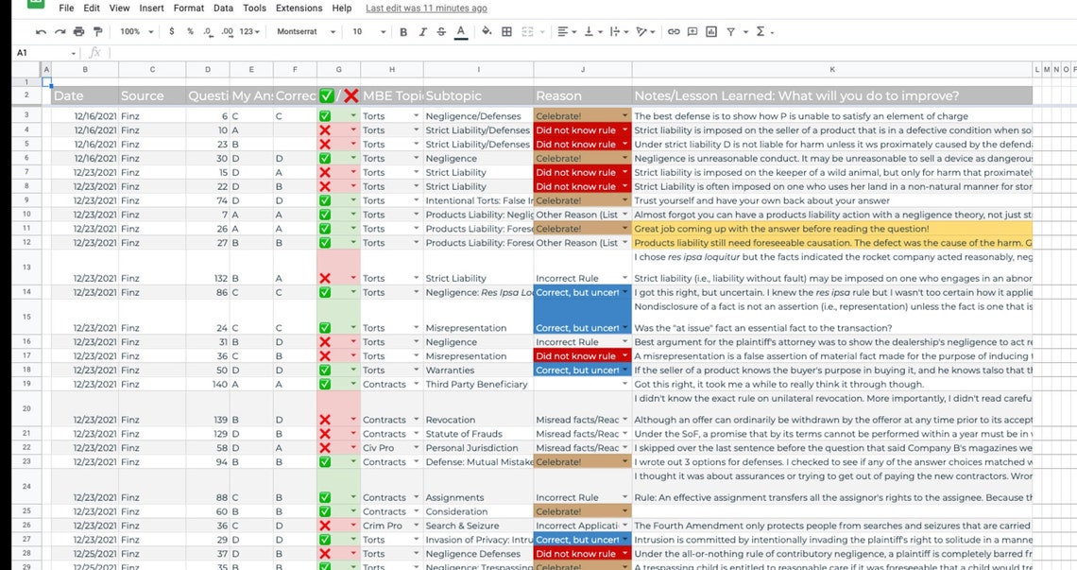Open the functions menu with the sigma icon
This screenshot has width=1077, height=570.
point(761,31)
